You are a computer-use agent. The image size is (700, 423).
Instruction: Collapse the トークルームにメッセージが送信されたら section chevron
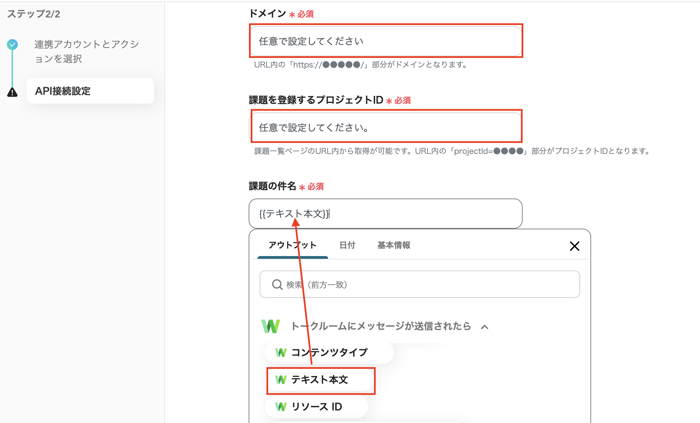(484, 327)
